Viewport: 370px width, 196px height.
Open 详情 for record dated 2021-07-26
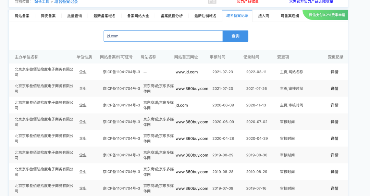pos(334,89)
